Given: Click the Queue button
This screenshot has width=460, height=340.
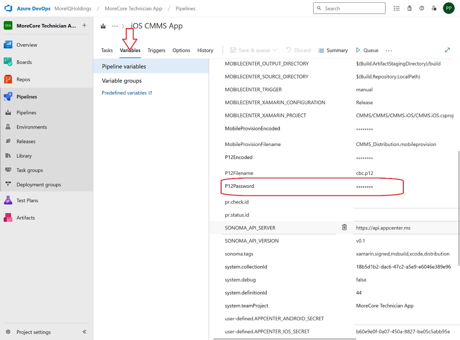Looking at the screenshot, I should [x=367, y=50].
